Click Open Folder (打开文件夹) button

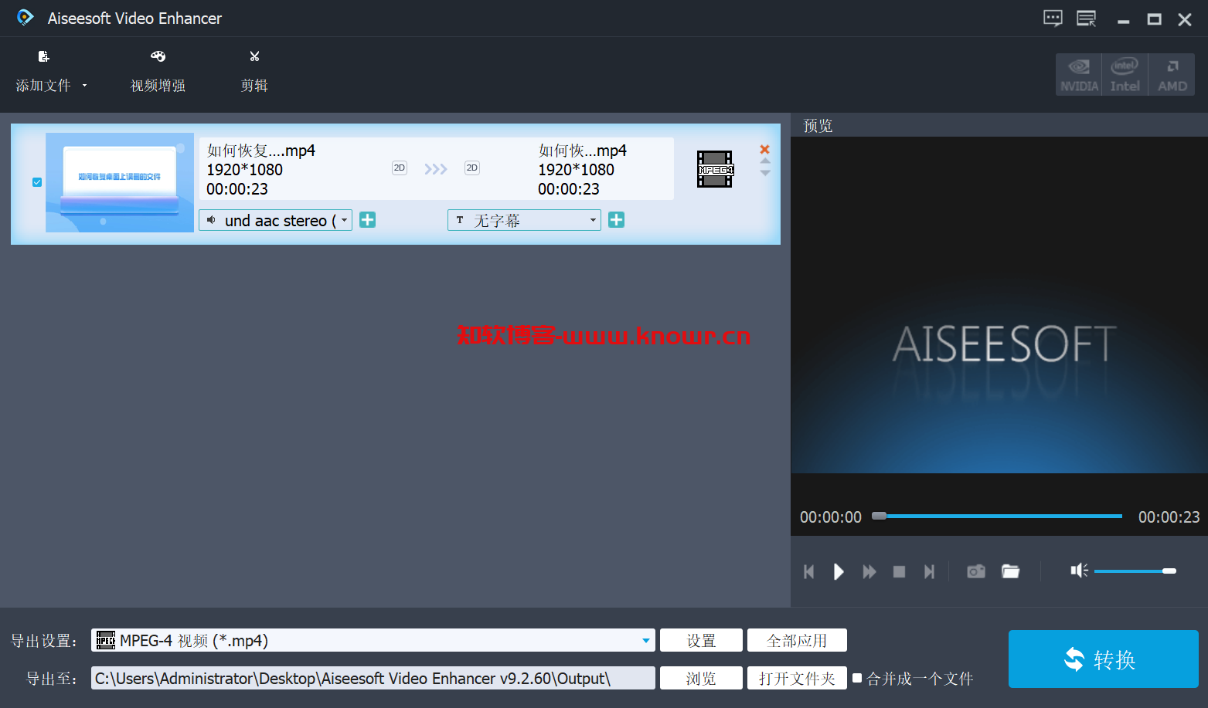click(x=797, y=678)
